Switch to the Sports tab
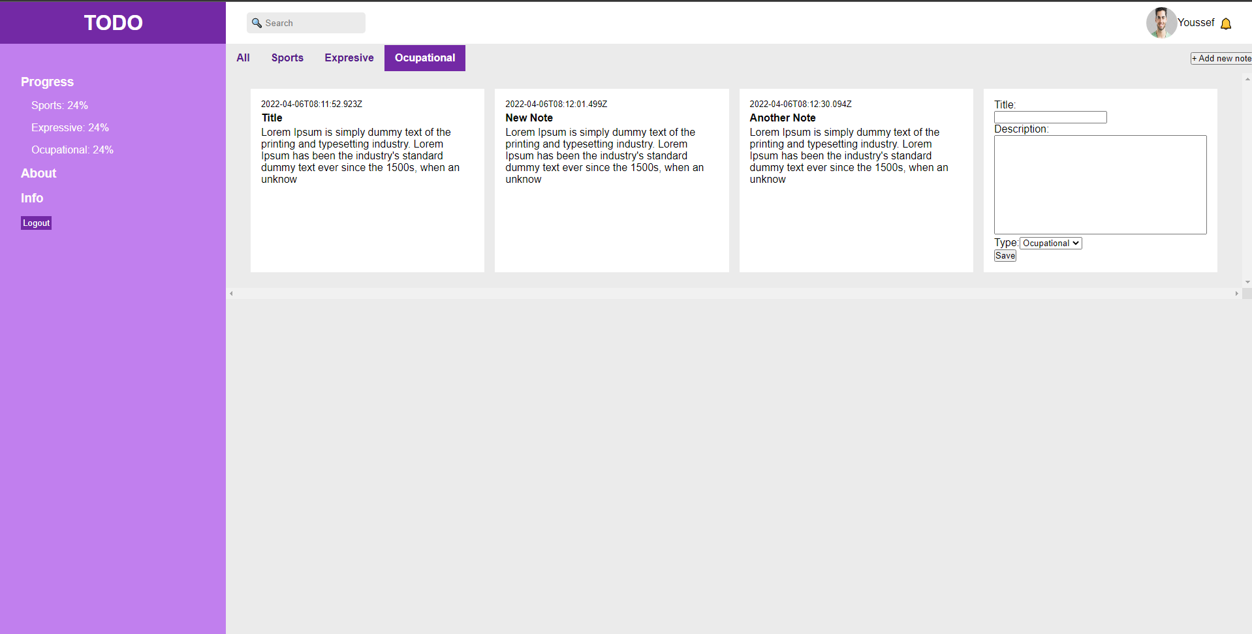 (x=287, y=57)
